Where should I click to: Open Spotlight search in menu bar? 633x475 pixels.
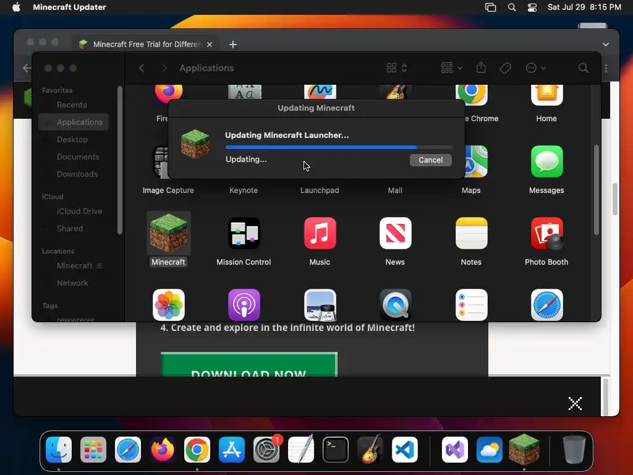pyautogui.click(x=511, y=7)
